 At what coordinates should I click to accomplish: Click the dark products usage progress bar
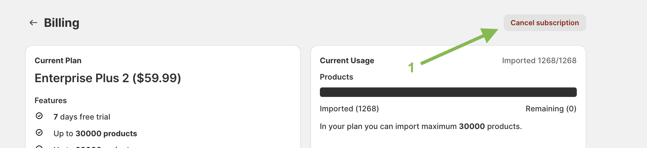[x=448, y=92]
